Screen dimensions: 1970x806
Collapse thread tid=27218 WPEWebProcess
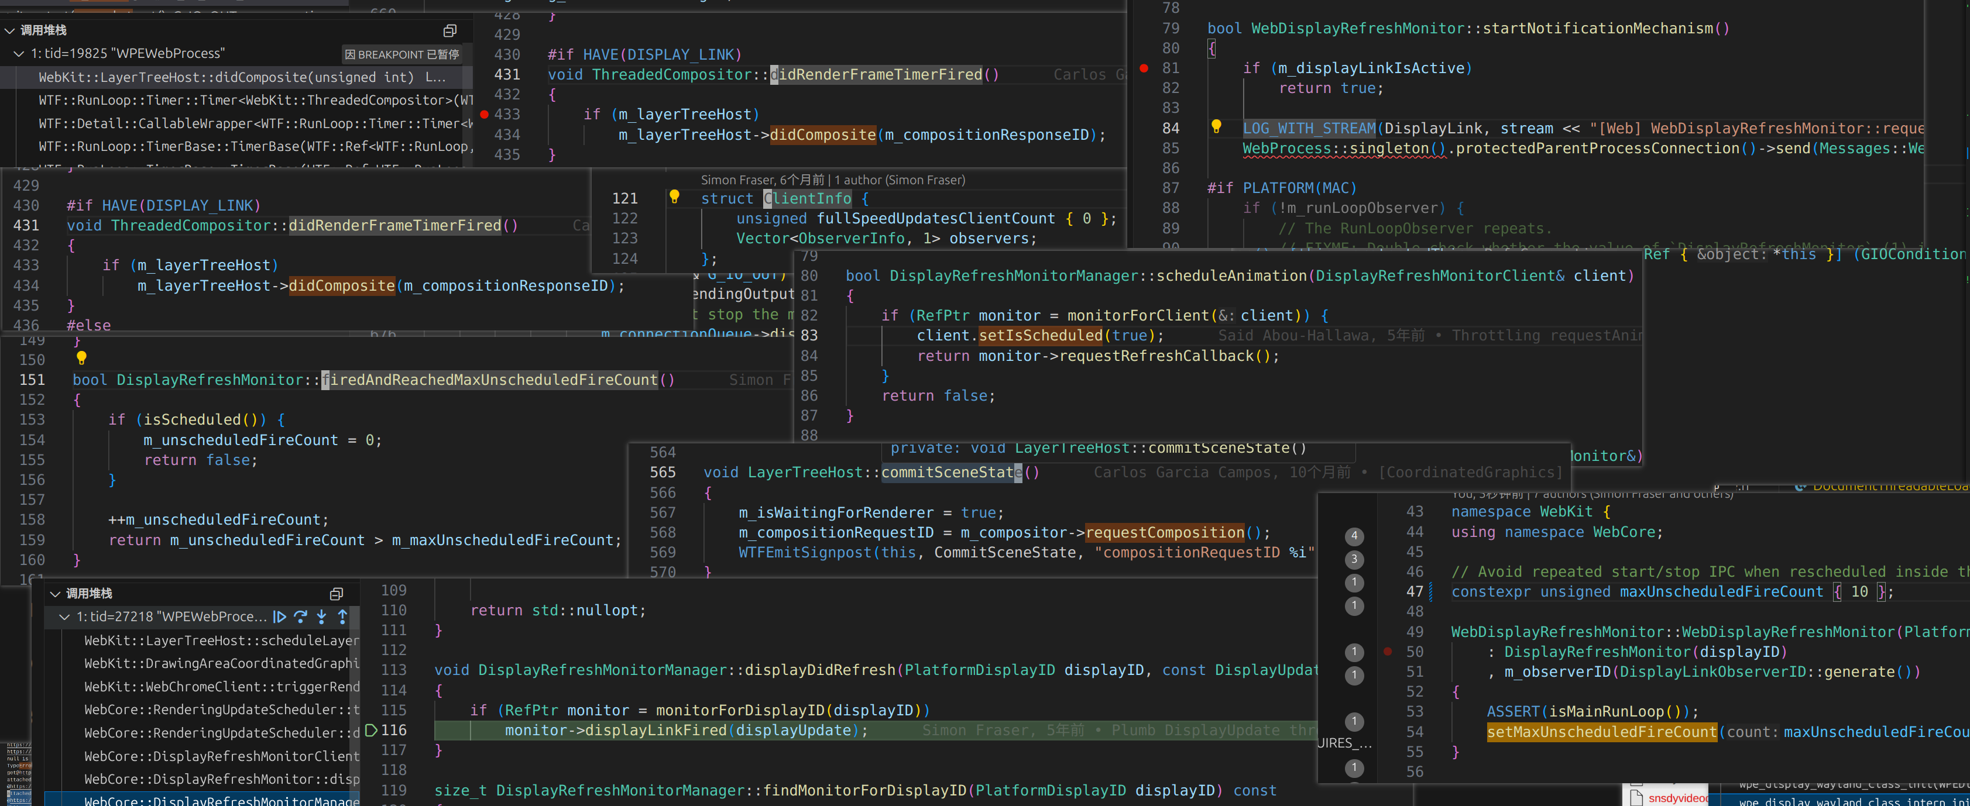65,616
